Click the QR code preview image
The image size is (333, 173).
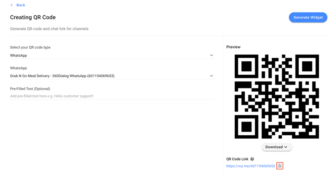pyautogui.click(x=277, y=97)
